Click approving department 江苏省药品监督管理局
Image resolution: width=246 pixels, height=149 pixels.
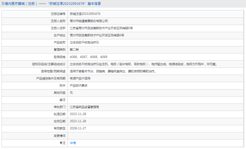pos(84,107)
